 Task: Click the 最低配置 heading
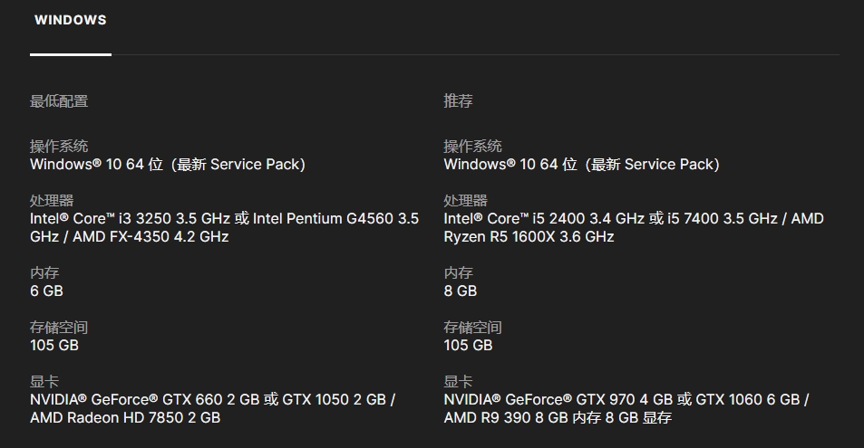click(x=59, y=101)
